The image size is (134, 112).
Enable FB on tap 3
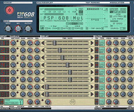coord(7,56)
